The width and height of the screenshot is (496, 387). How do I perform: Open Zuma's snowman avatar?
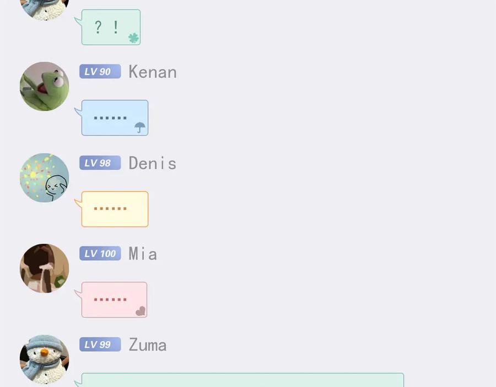(44, 359)
